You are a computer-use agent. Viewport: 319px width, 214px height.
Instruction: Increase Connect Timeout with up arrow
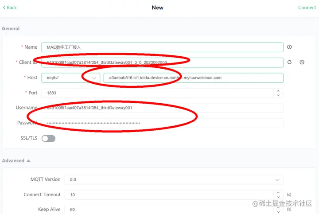tap(278, 192)
